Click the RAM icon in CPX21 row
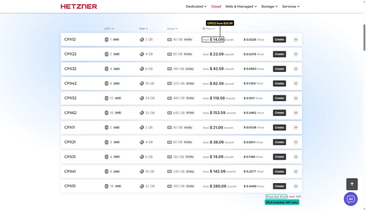 [142, 142]
